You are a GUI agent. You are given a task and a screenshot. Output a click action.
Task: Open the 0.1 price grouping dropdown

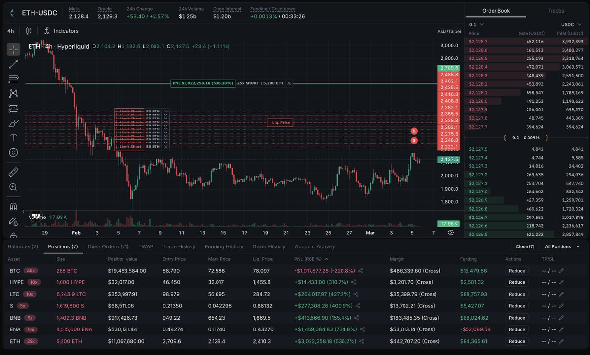coord(476,24)
